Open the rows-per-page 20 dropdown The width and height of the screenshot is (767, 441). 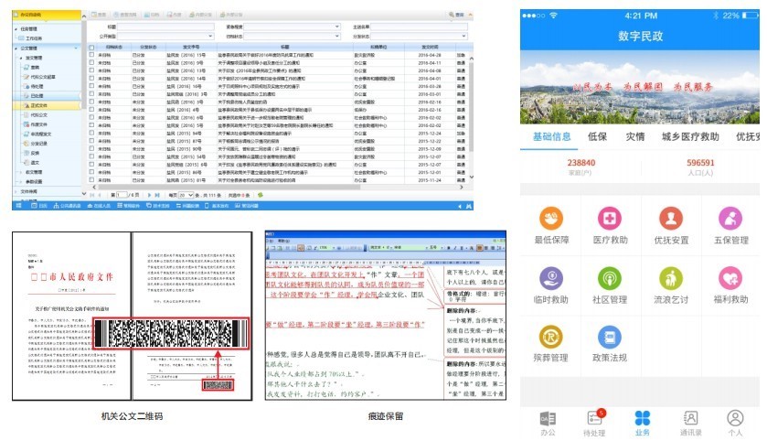186,195
